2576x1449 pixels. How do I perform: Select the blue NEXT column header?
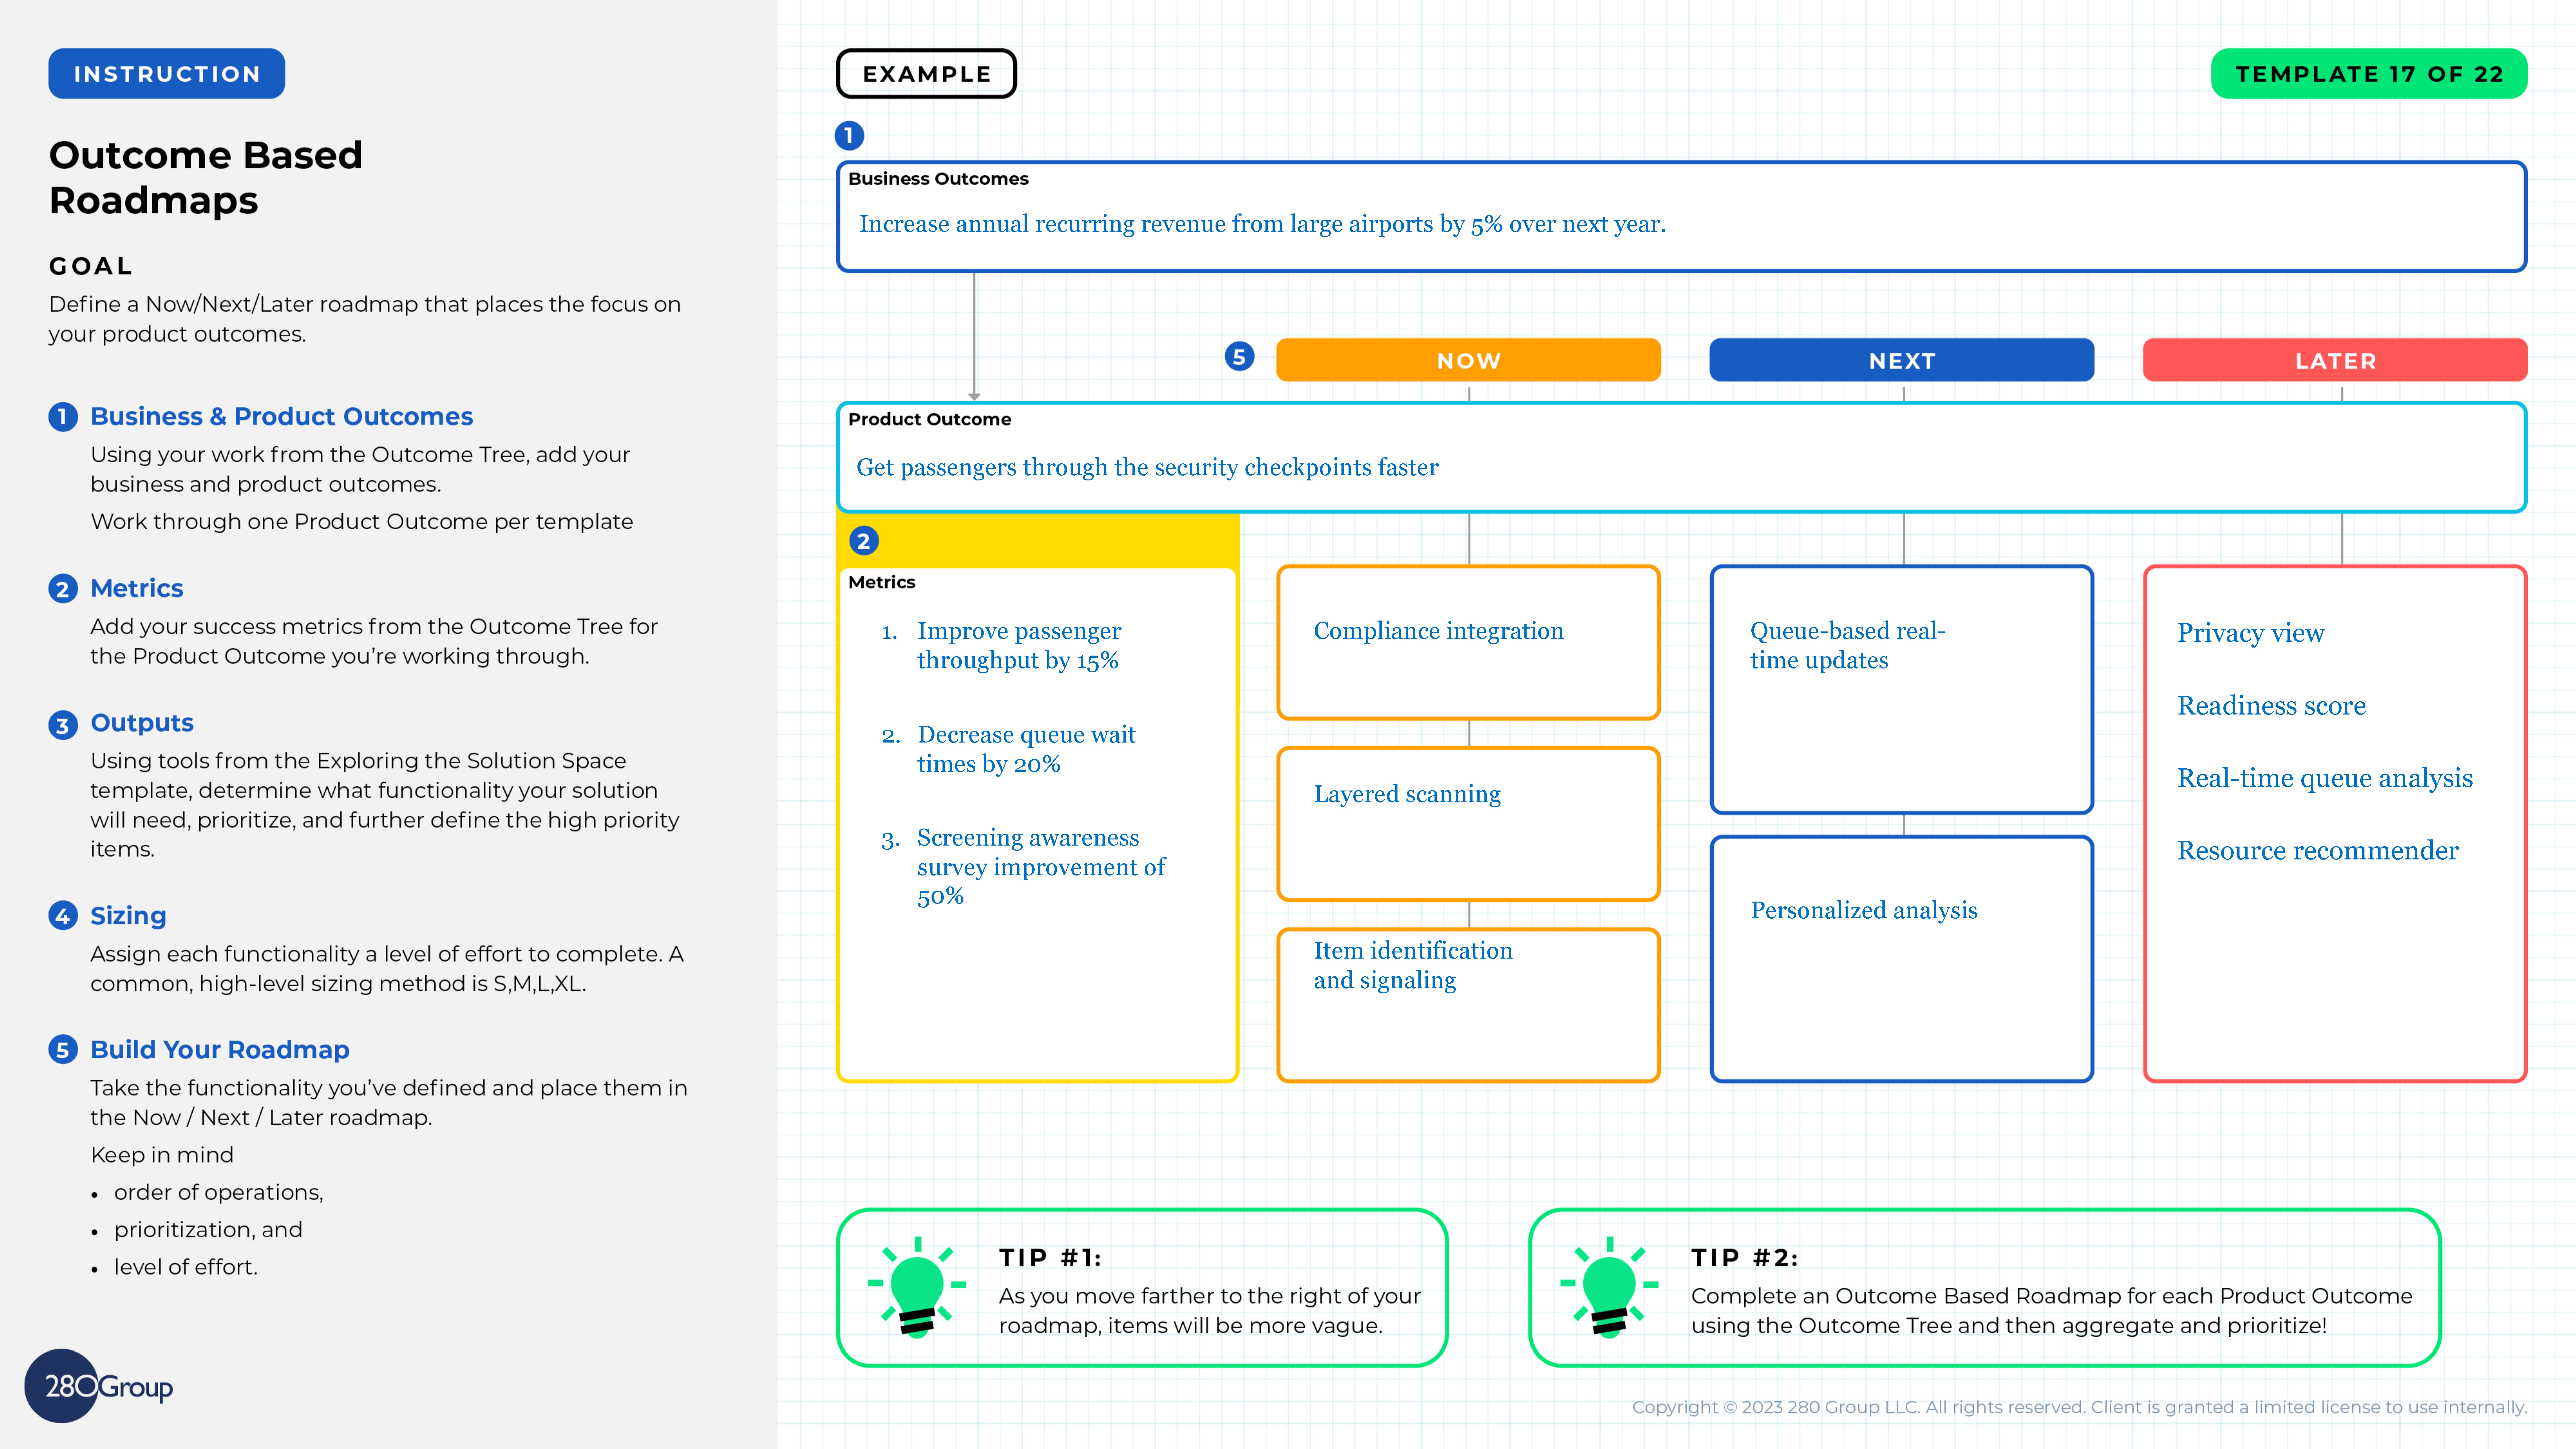click(1902, 360)
